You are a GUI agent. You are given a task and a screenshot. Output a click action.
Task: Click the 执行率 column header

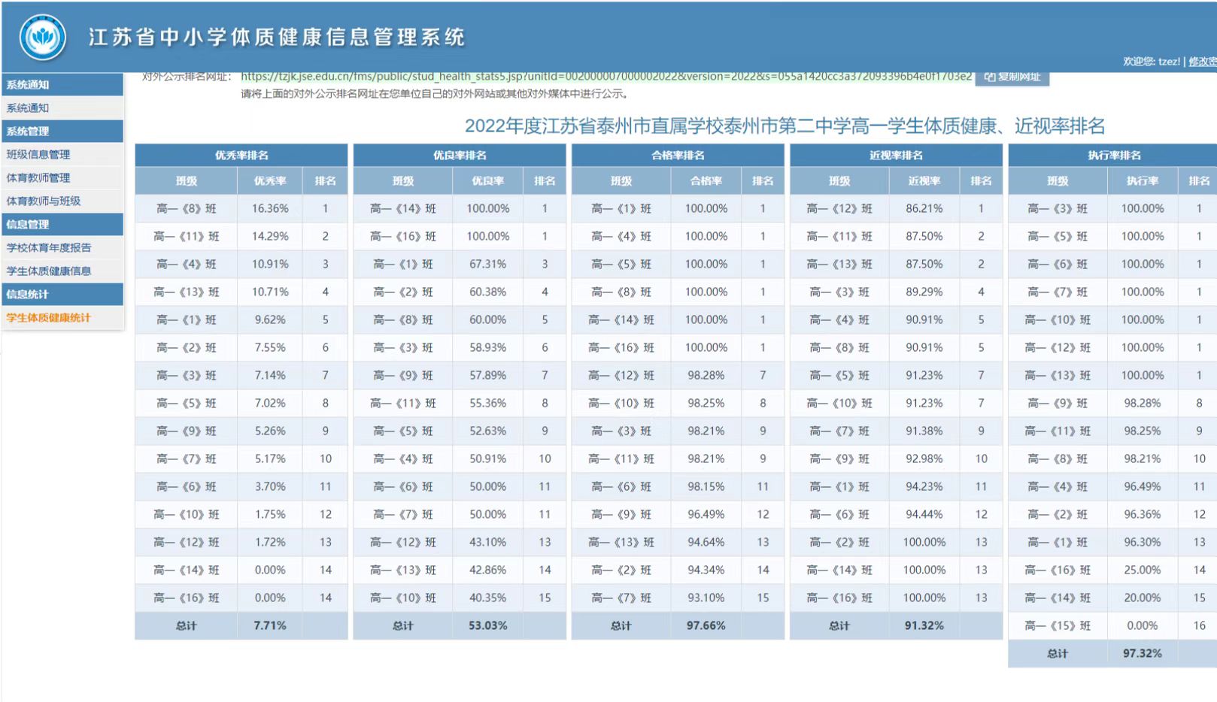[x=1143, y=181]
